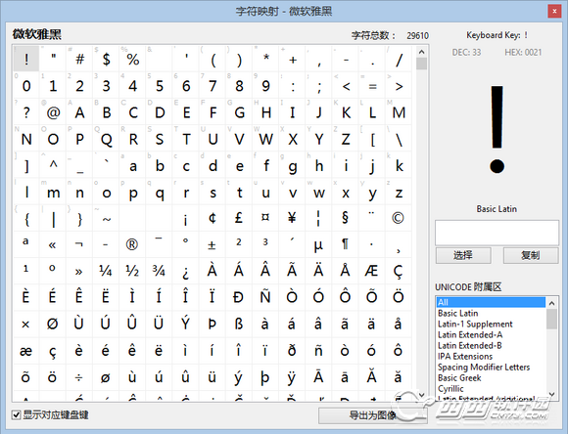Pick the Æ ligature capital character
The width and height of the screenshot is (568, 434).
[371, 272]
